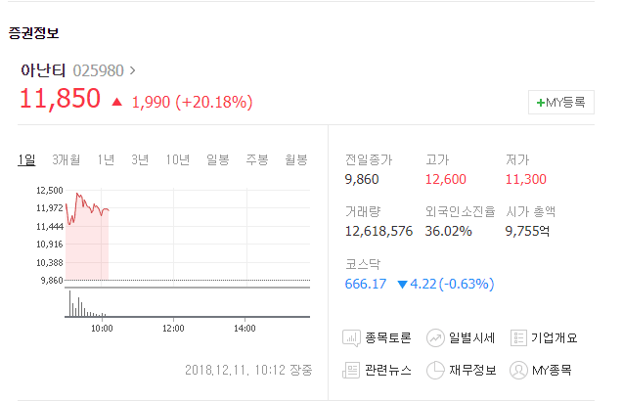Open the 종목토론 discussion chart icon

click(351, 338)
